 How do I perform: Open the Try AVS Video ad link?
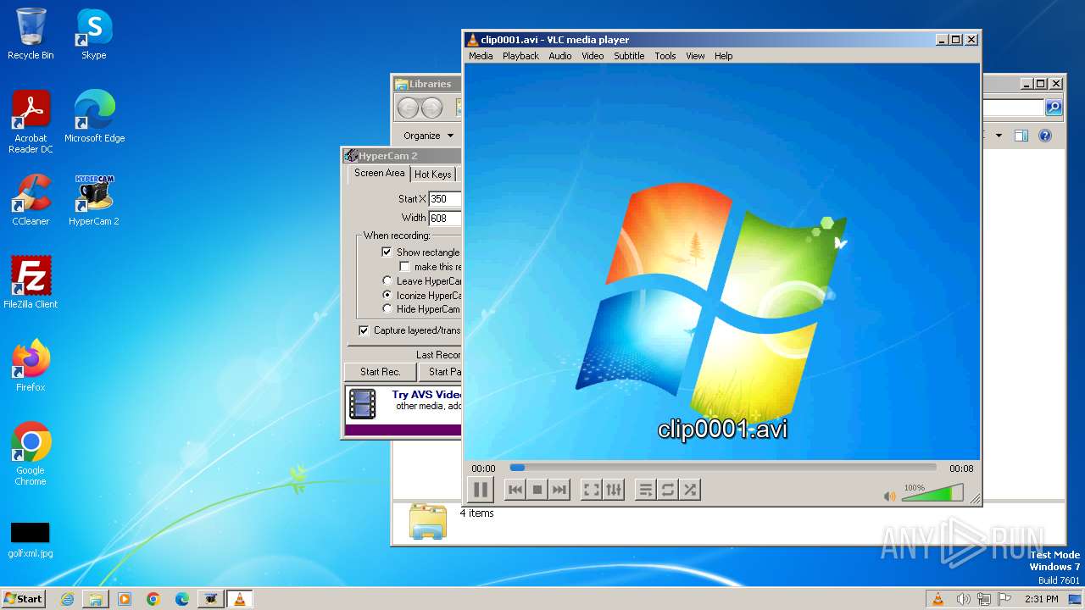426,395
